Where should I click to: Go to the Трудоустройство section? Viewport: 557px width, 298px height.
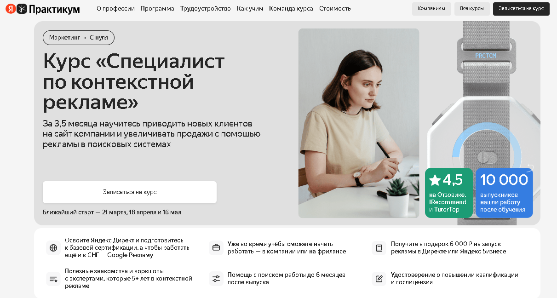click(x=206, y=9)
